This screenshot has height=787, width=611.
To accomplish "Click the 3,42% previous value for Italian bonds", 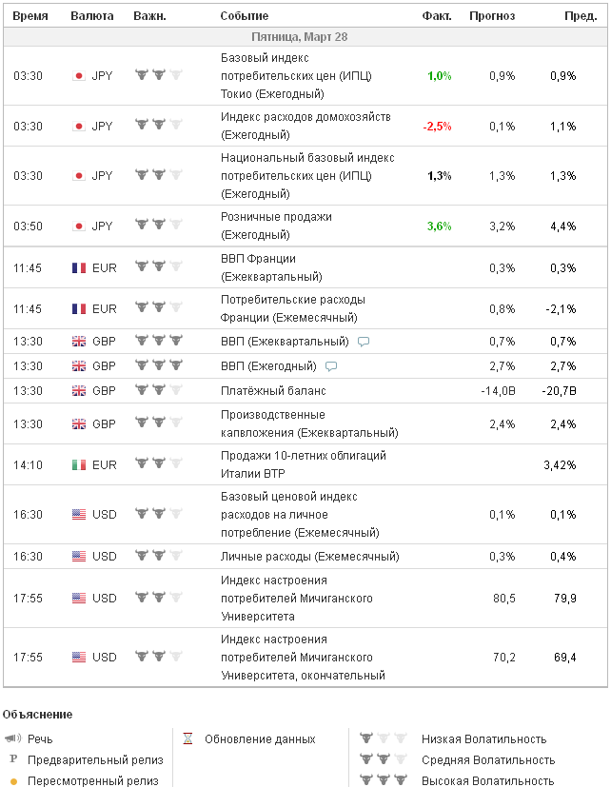I will pyautogui.click(x=559, y=464).
